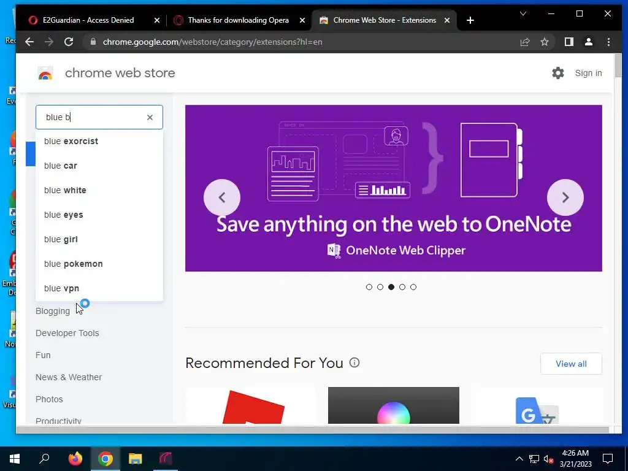
Task: Click the muted volume tray icon
Action: (549, 459)
